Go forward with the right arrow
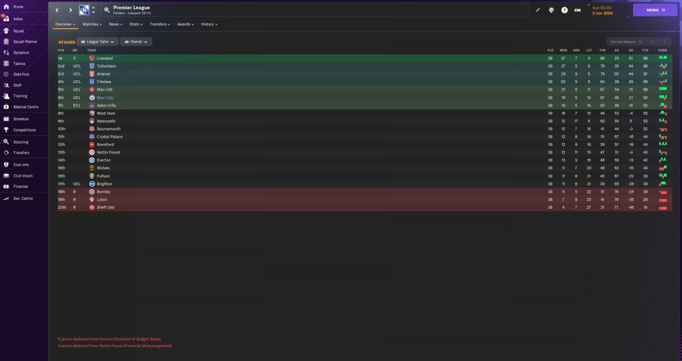The width and height of the screenshot is (682, 361). pos(70,10)
